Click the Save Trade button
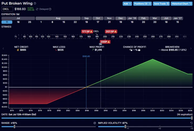Viewport: 194px width, 131px height. click(x=161, y=4)
